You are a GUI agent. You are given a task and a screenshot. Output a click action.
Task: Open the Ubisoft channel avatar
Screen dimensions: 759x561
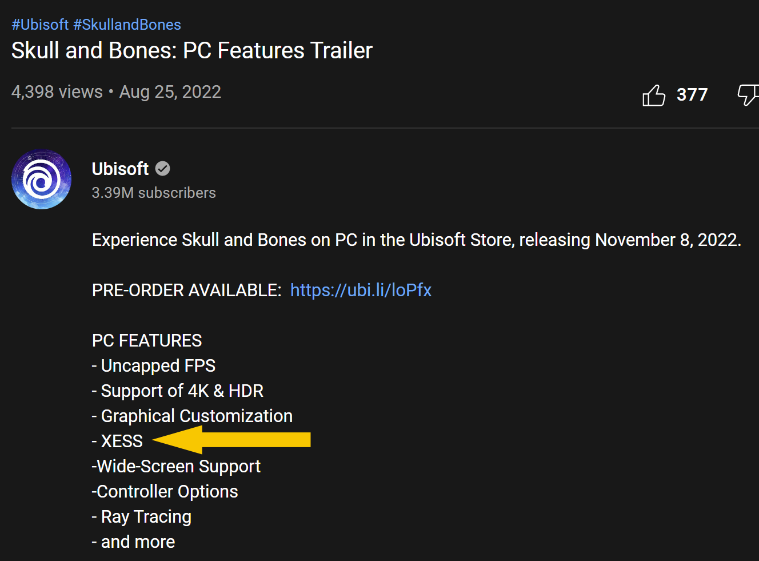pos(42,180)
